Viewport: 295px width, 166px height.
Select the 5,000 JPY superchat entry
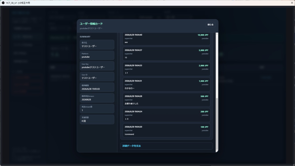[167, 54]
